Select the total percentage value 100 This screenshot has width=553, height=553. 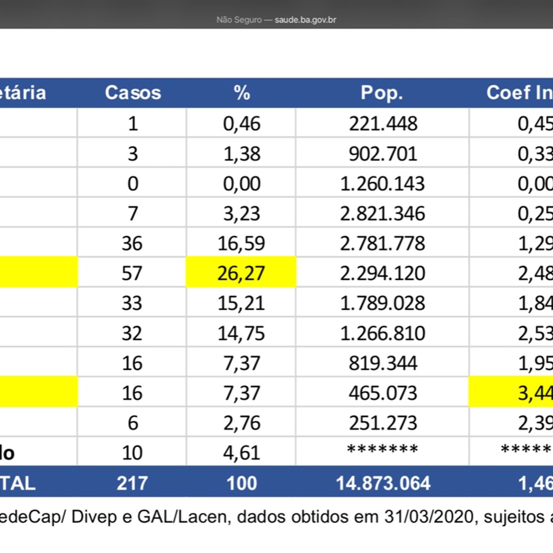[x=241, y=483]
